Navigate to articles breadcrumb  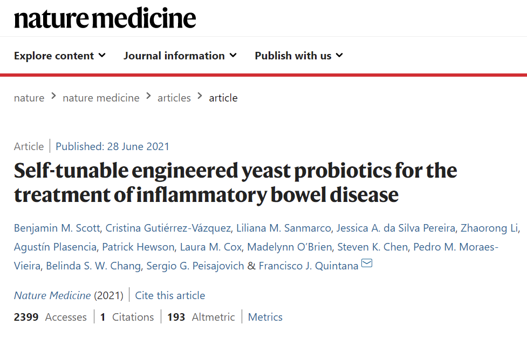click(x=174, y=98)
